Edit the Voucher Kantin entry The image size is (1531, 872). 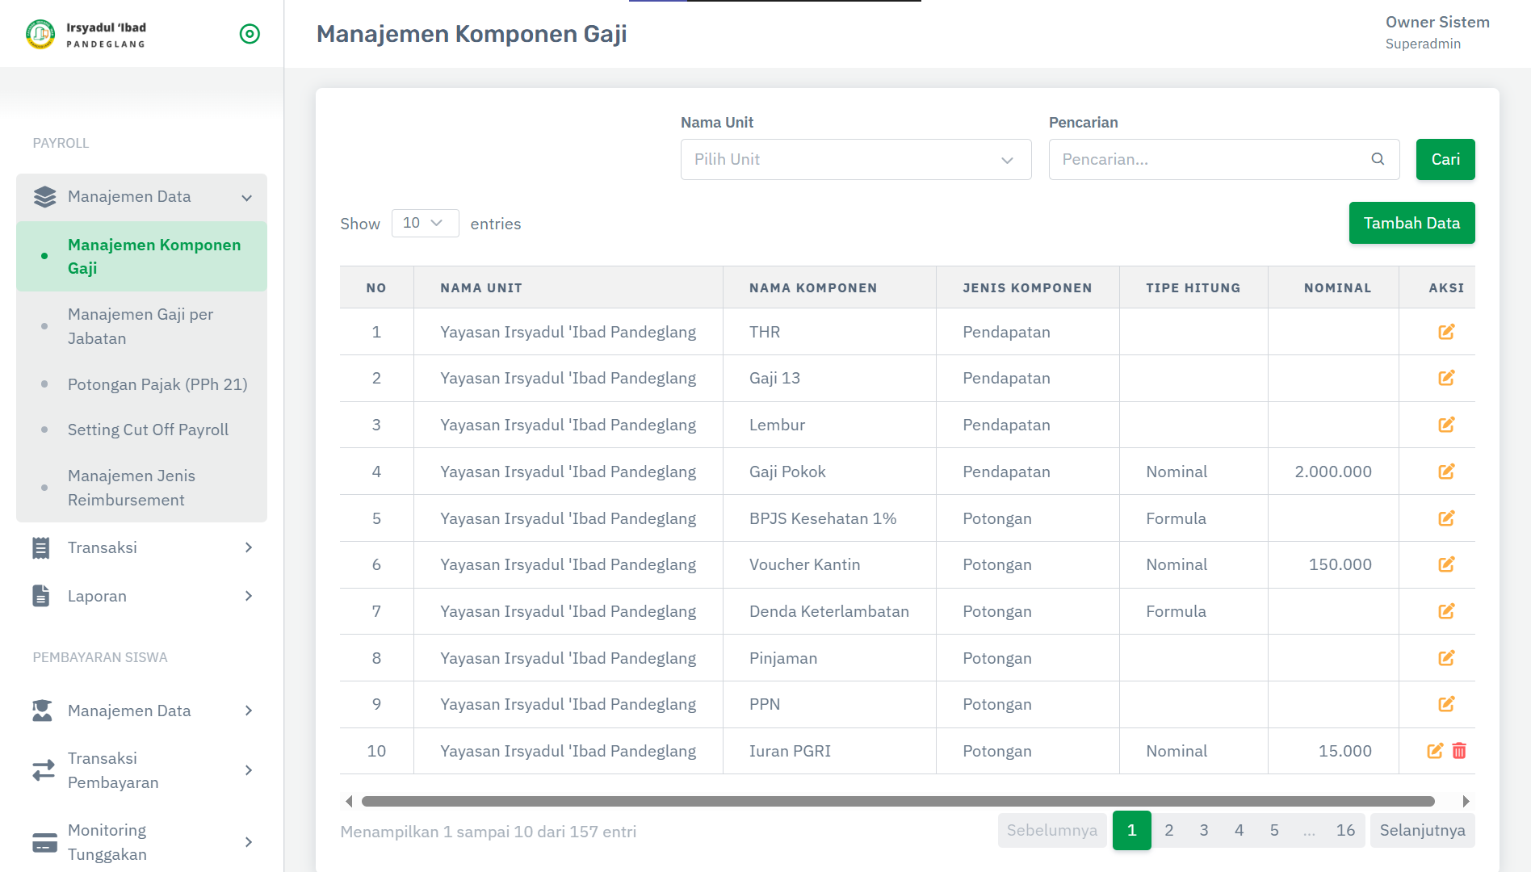(1446, 564)
